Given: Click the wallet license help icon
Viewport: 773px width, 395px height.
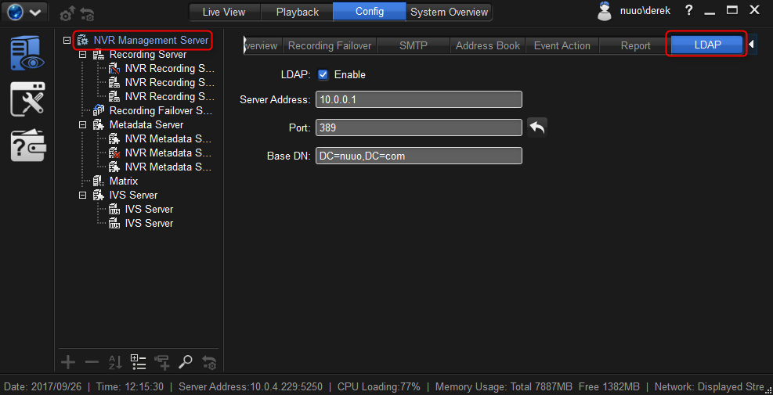Looking at the screenshot, I should click(28, 145).
